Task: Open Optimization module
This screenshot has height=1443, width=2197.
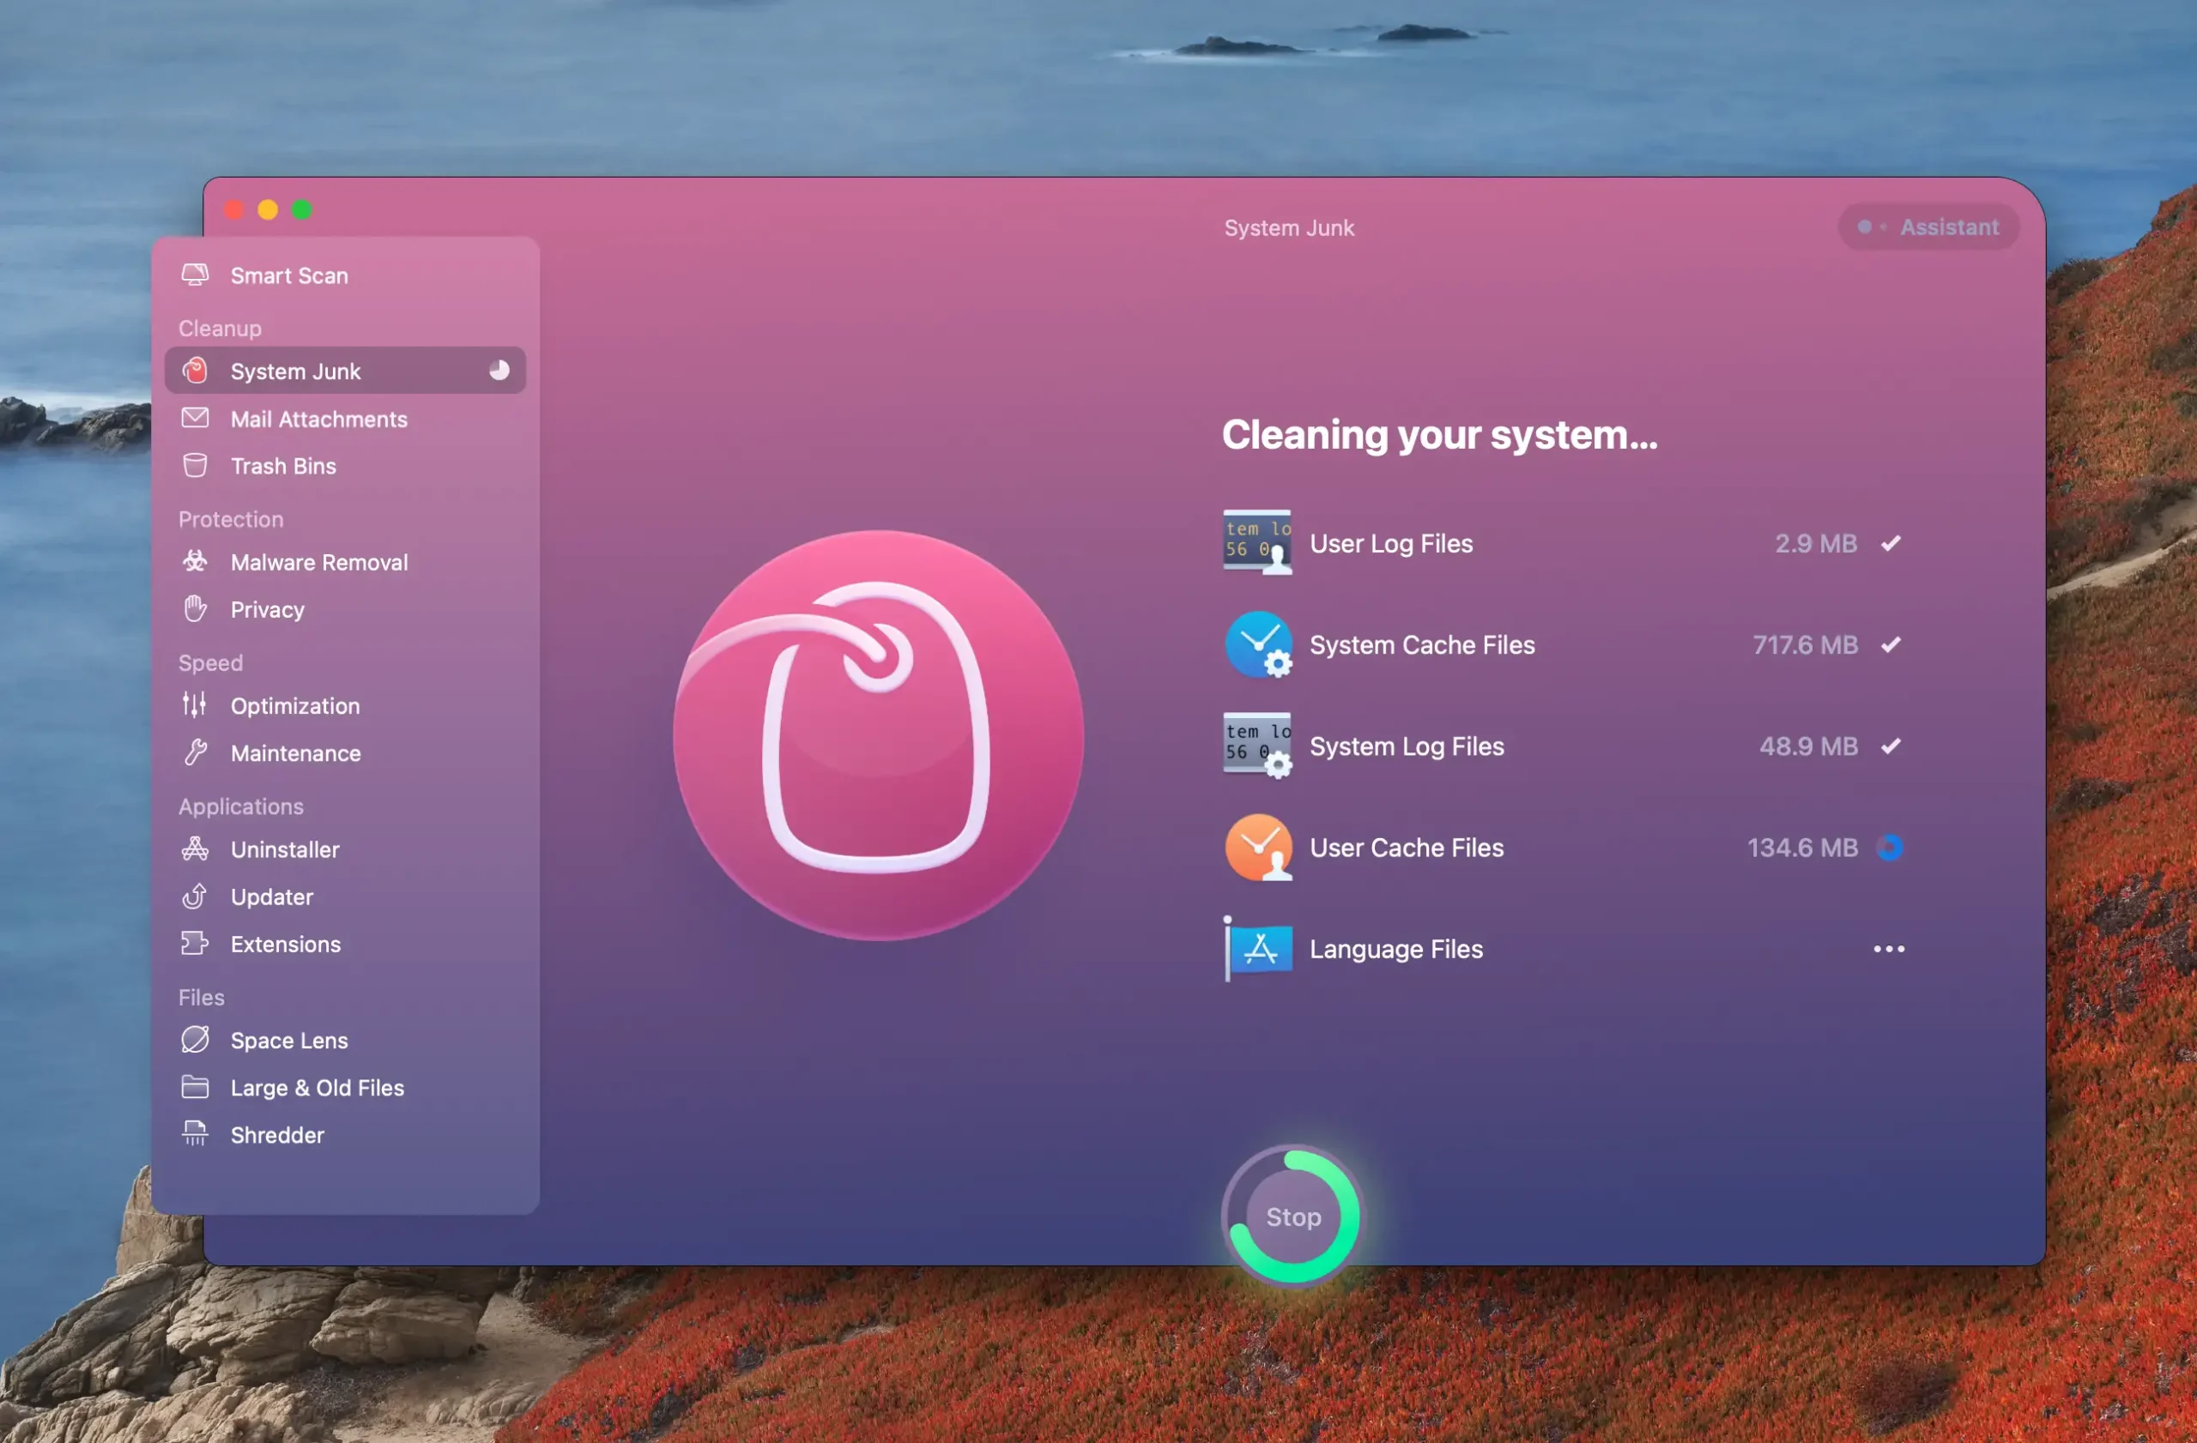Action: (x=345, y=706)
